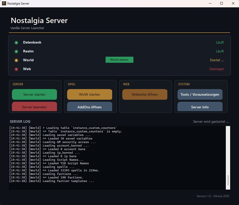The image size is (239, 205).
Task: Close the Nostalgia Server window
Action: [x=233, y=3]
